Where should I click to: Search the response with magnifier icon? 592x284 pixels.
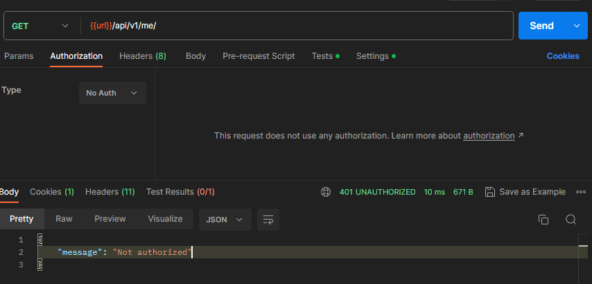571,220
